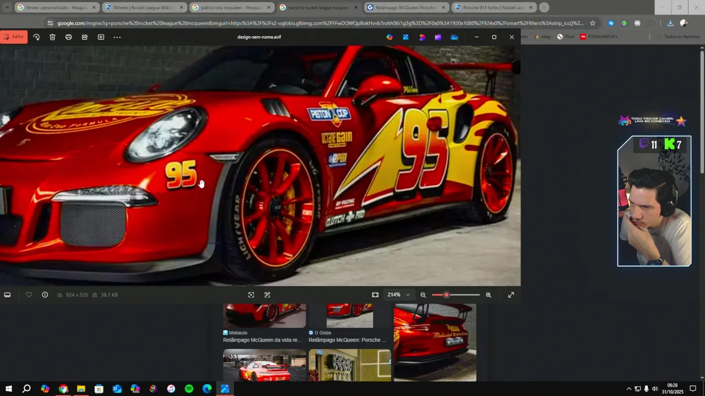Bookmark this page with star icon

pos(593,23)
